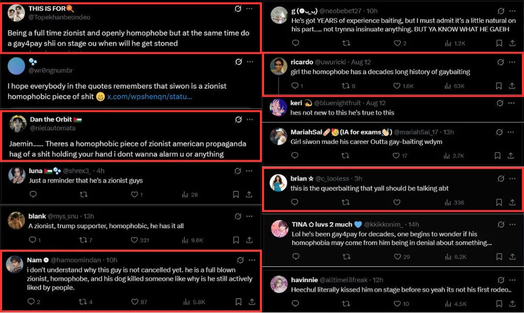Screen dimensions: 524x313
Task: View analytics on Nam's tweet with 5.8K views
Action: coord(186,301)
